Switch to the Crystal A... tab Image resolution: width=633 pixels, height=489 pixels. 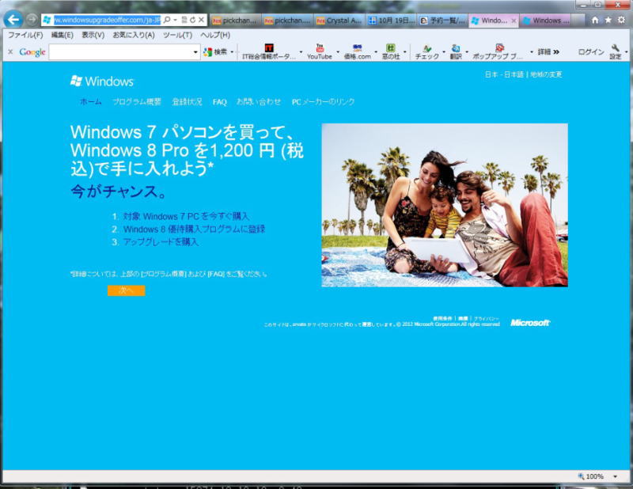[x=339, y=21]
